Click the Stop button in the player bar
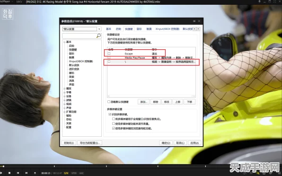 9,173
